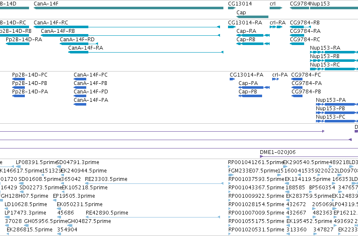
Task: Click the Nup153-PB protein label
Action: [330, 109]
